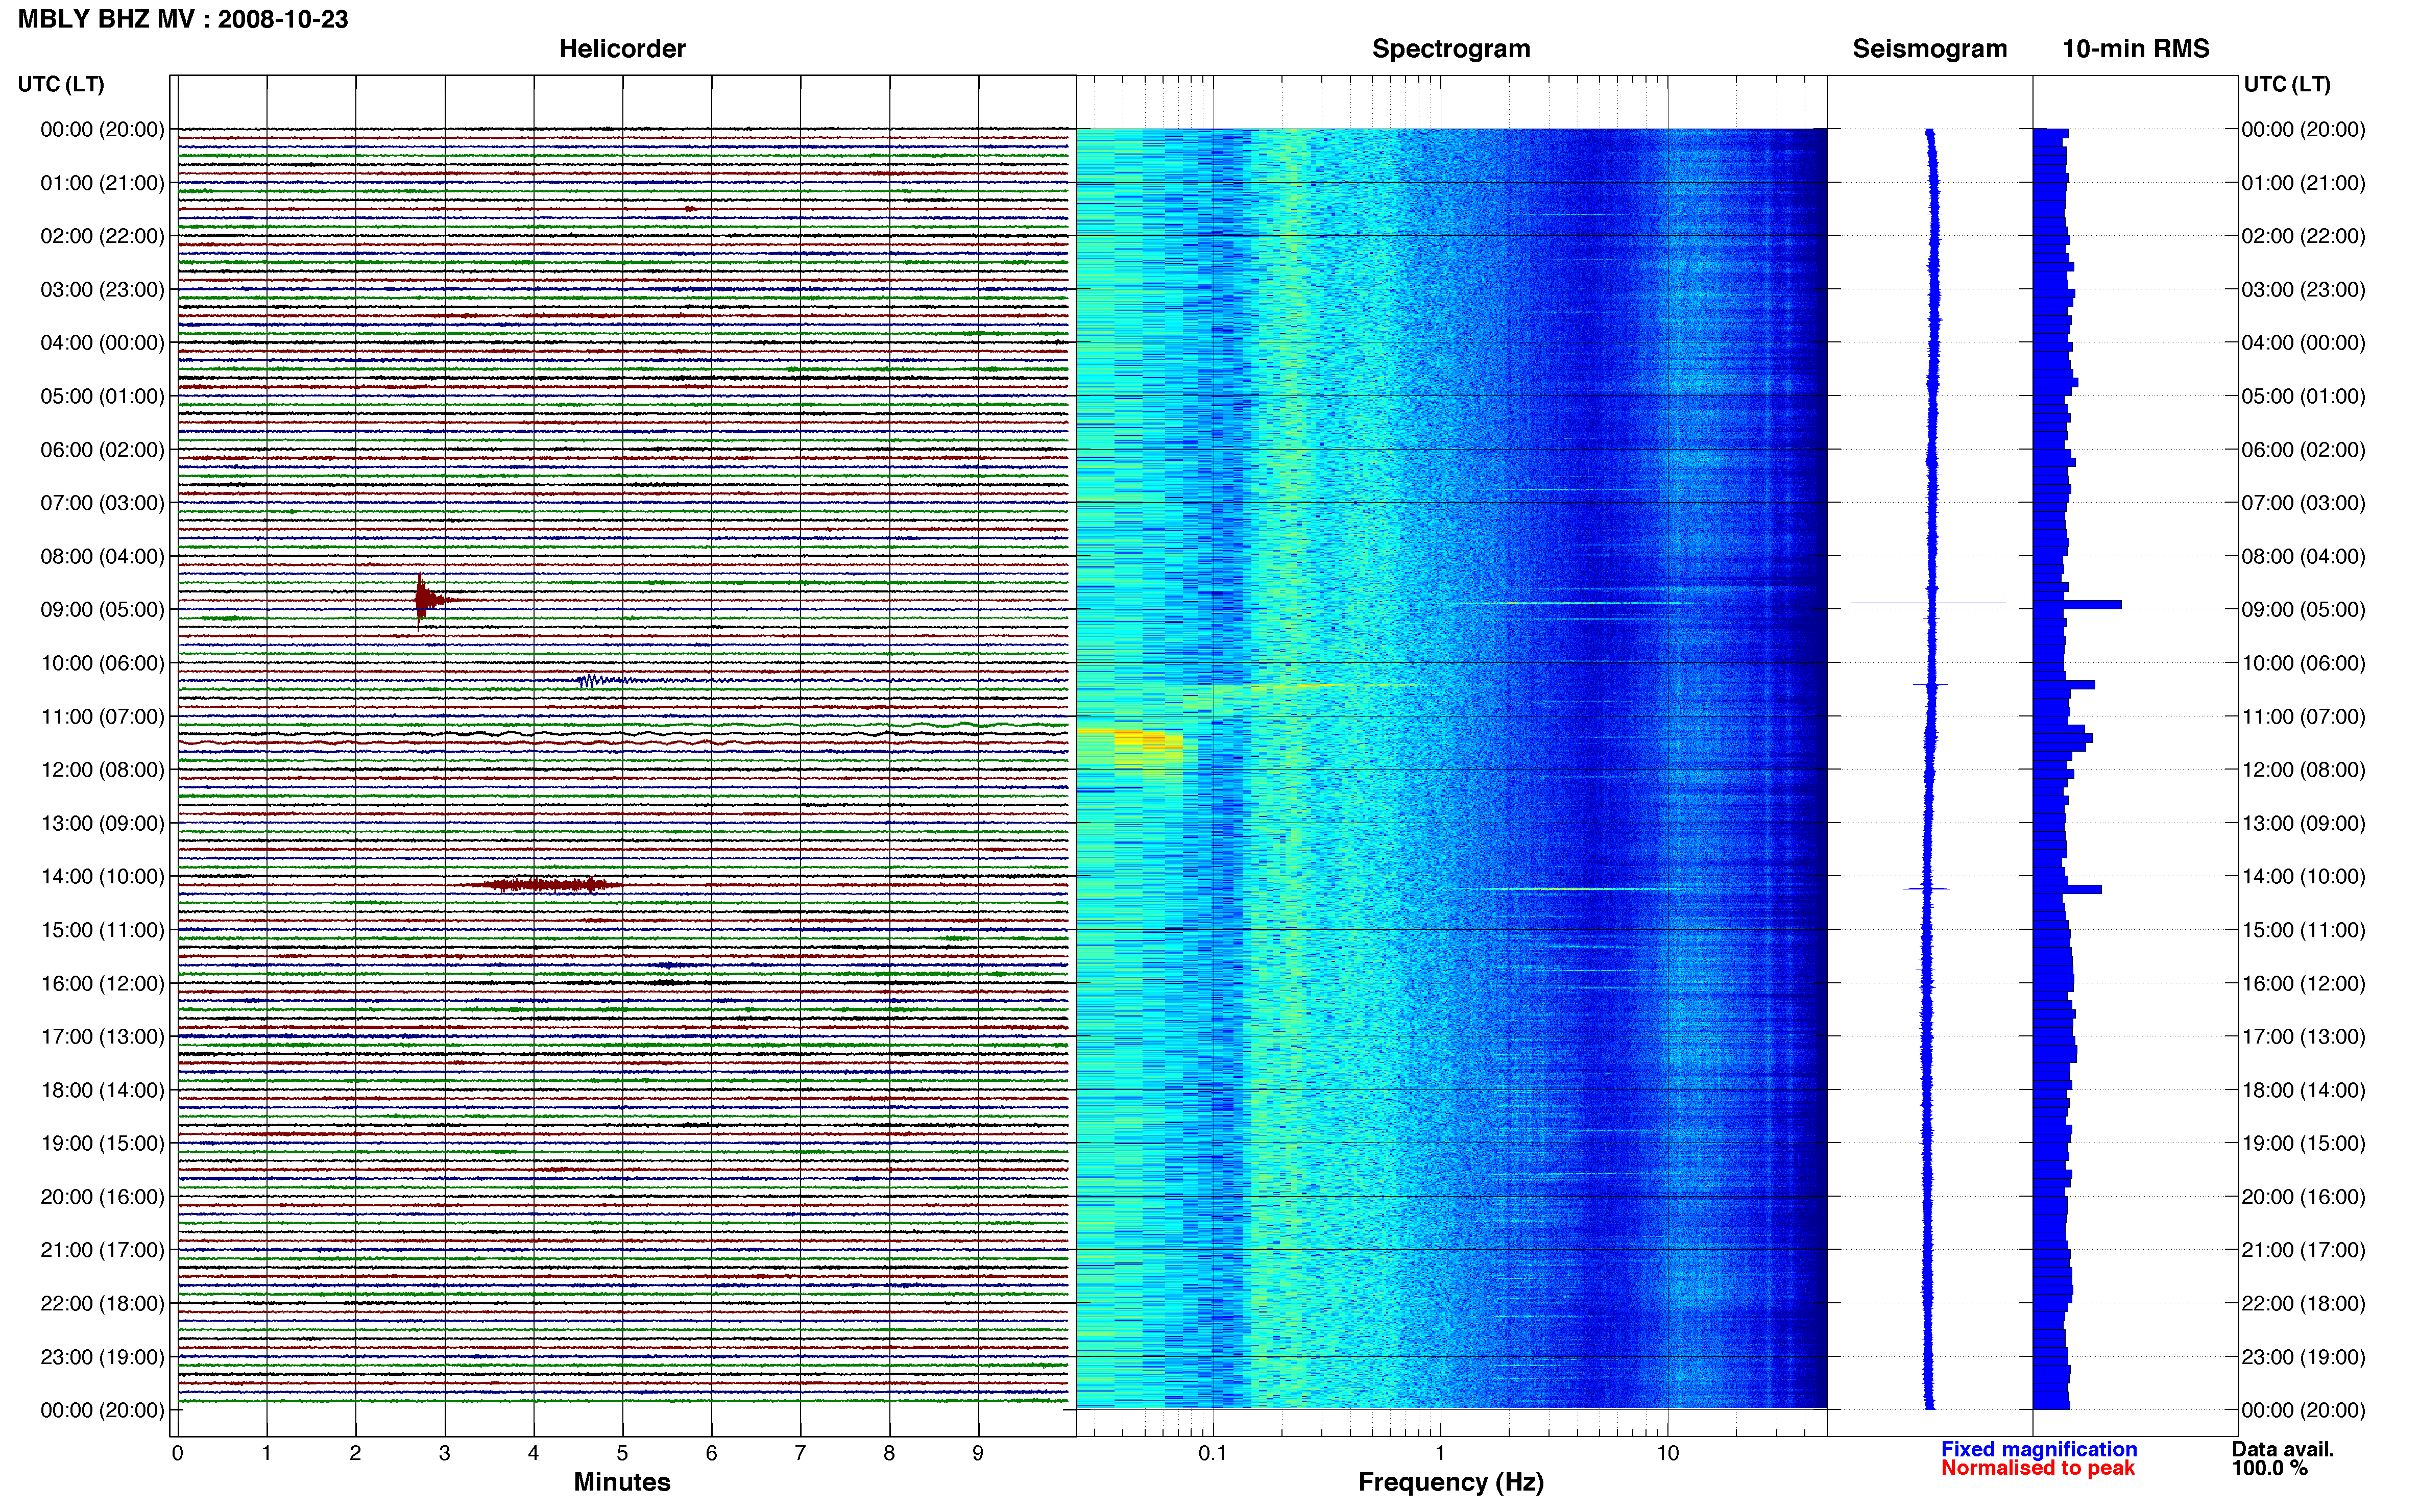Select the 'Helicorder' panel heading
Screen dimensions: 2420x1512
coord(621,49)
